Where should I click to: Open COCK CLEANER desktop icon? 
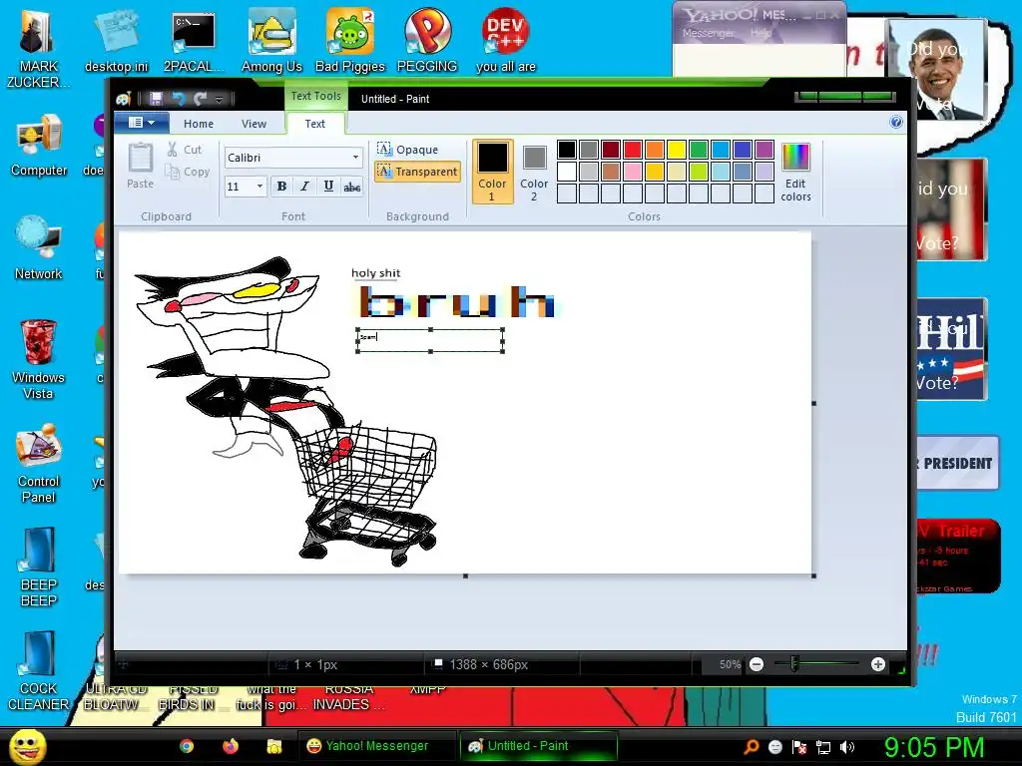tap(38, 671)
